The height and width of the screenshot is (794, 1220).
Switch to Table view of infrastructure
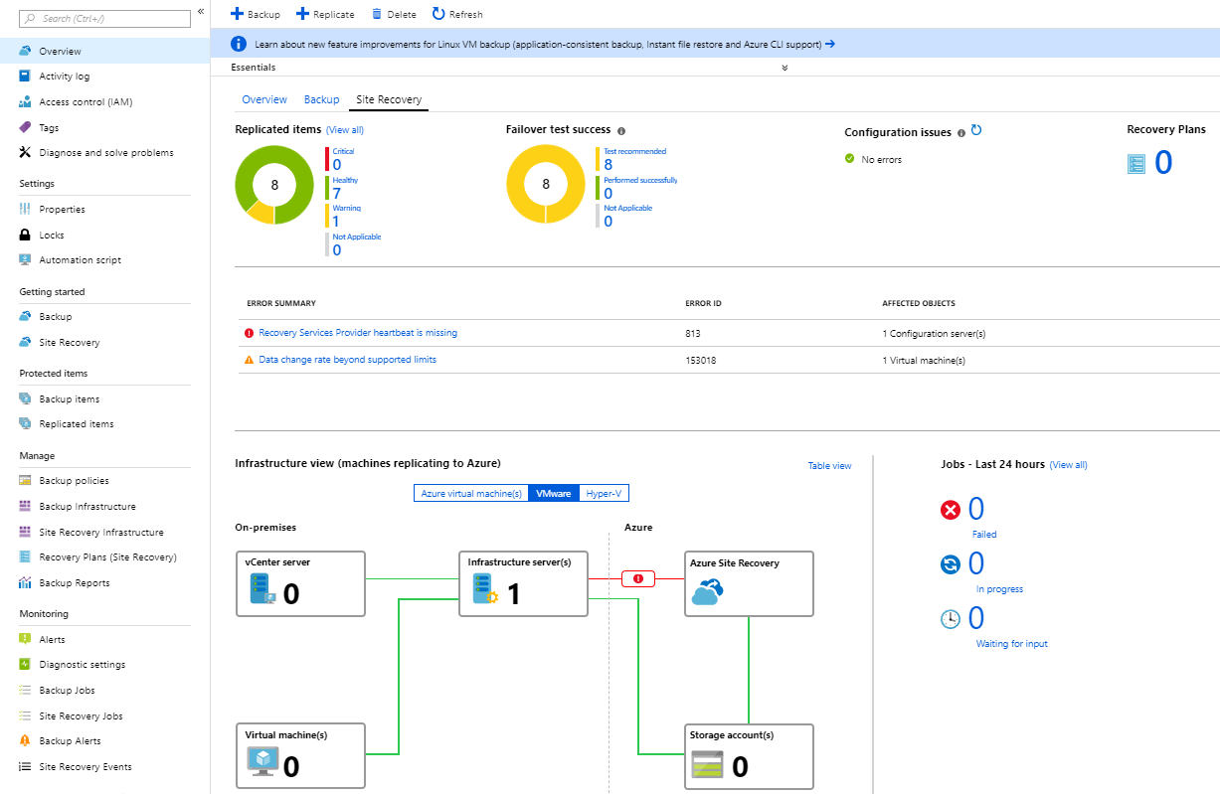coord(829,465)
